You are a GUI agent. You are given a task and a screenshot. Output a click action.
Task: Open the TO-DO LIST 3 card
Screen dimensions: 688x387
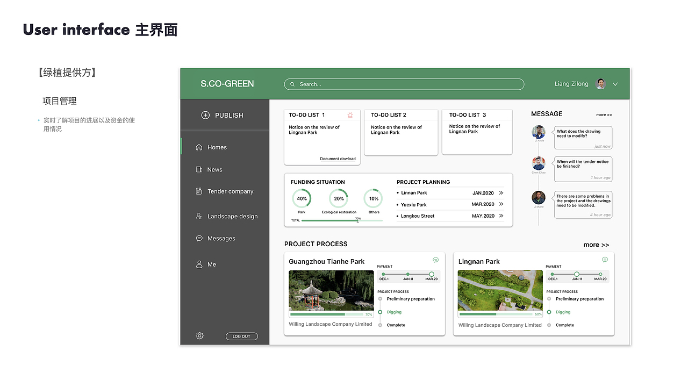coord(477,132)
